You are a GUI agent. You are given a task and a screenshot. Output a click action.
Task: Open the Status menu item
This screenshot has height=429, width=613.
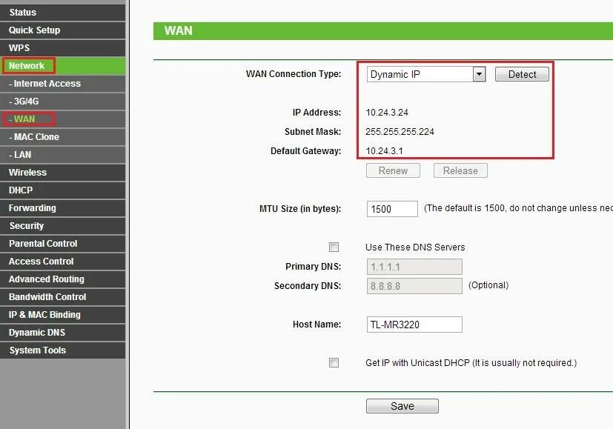pos(62,12)
